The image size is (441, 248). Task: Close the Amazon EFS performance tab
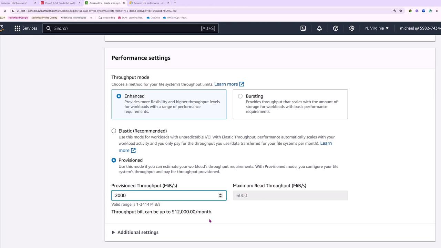pos(168,3)
